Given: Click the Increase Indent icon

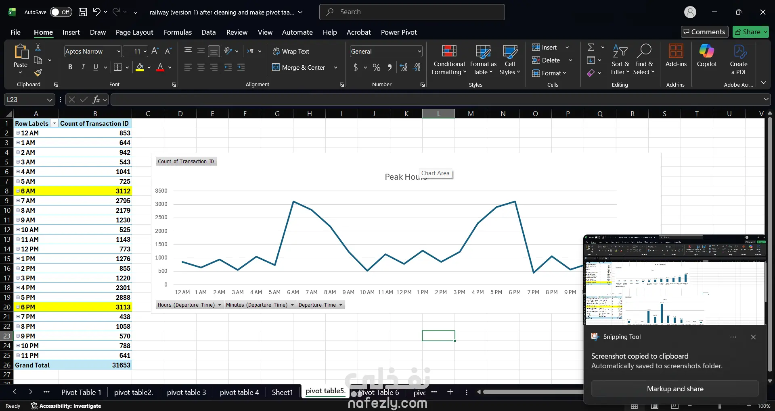Looking at the screenshot, I should 241,67.
